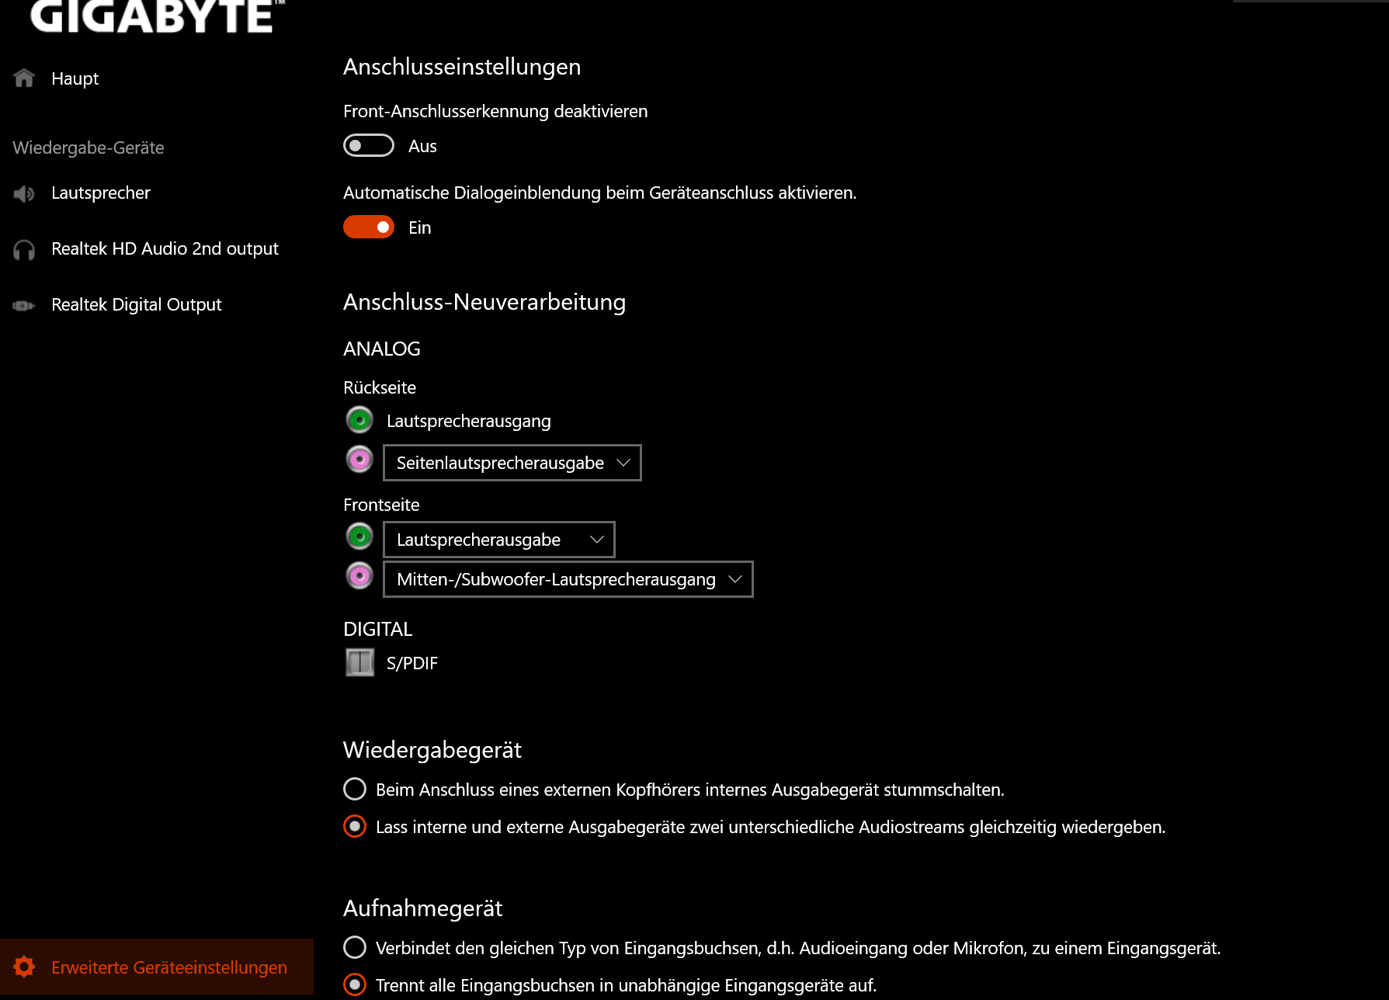Screen dimensions: 1389x1000
Task: Select Trennt alle Eingangsbuchsen radio button
Action: click(x=355, y=984)
